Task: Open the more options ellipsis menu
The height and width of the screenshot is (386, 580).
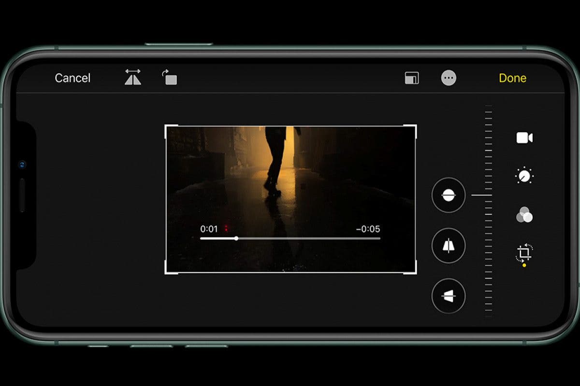Action: pos(448,78)
